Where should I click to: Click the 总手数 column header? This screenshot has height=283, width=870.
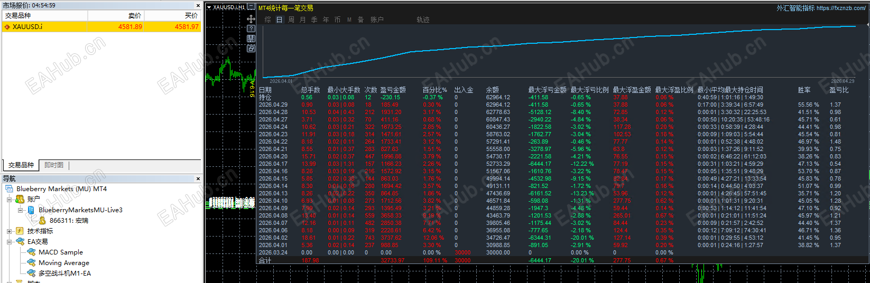pyautogui.click(x=310, y=90)
